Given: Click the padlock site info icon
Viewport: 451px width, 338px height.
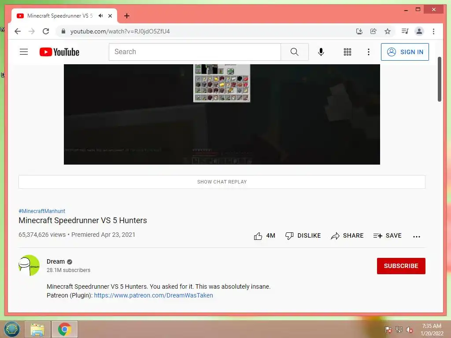Looking at the screenshot, I should tap(63, 31).
